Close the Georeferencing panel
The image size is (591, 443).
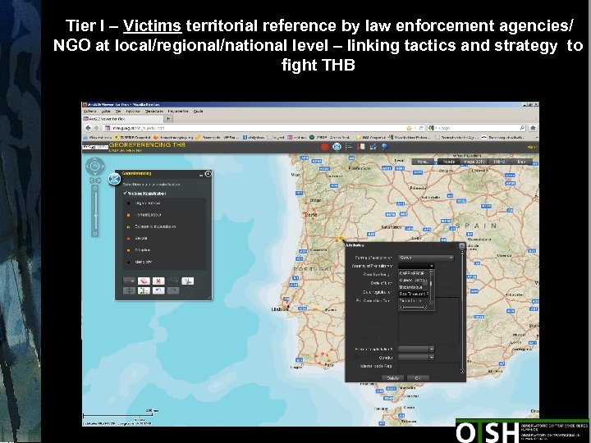[x=208, y=174]
